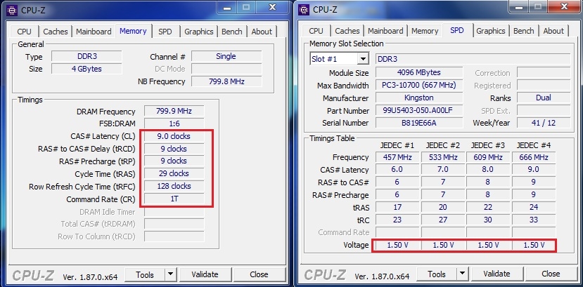Click JEDEC #4 tRC value 33
Screen dimensions: 583x287
[534, 220]
